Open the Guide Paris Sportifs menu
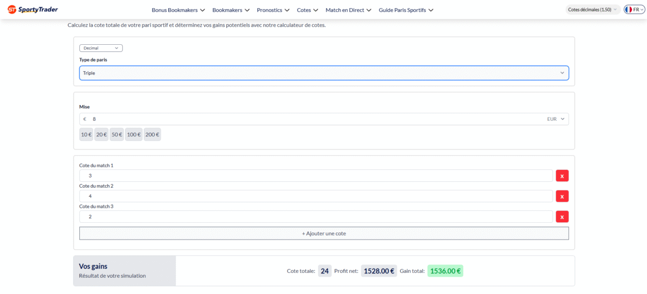The height and width of the screenshot is (294, 647). pos(405,10)
